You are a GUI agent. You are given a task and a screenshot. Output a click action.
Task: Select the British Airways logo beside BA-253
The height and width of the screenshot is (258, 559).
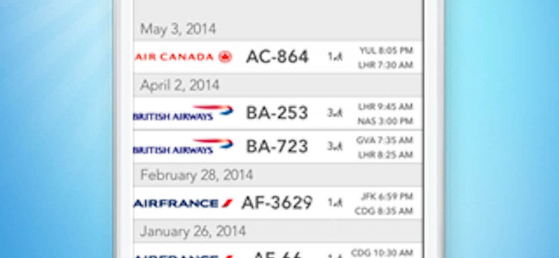pos(183,113)
